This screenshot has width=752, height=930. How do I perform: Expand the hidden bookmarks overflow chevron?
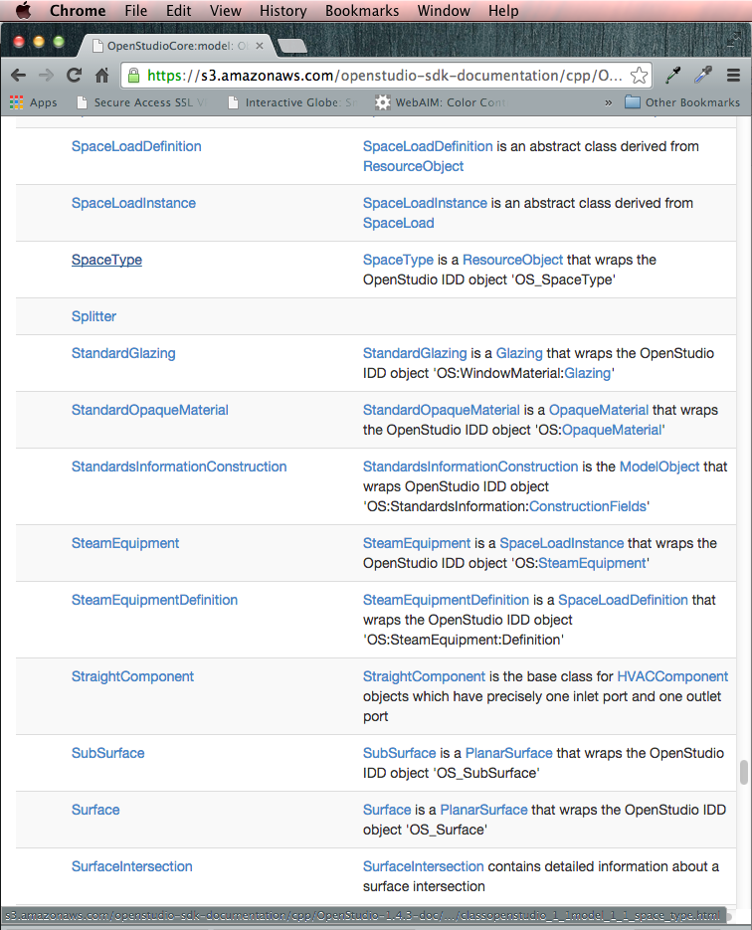(x=608, y=102)
